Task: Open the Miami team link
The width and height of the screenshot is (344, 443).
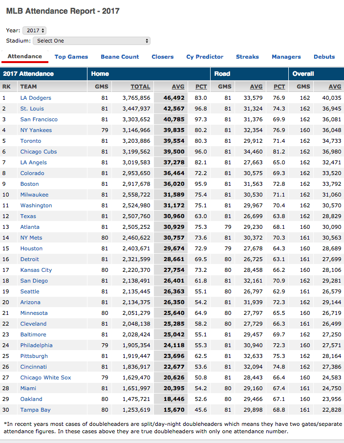Action: [28, 388]
